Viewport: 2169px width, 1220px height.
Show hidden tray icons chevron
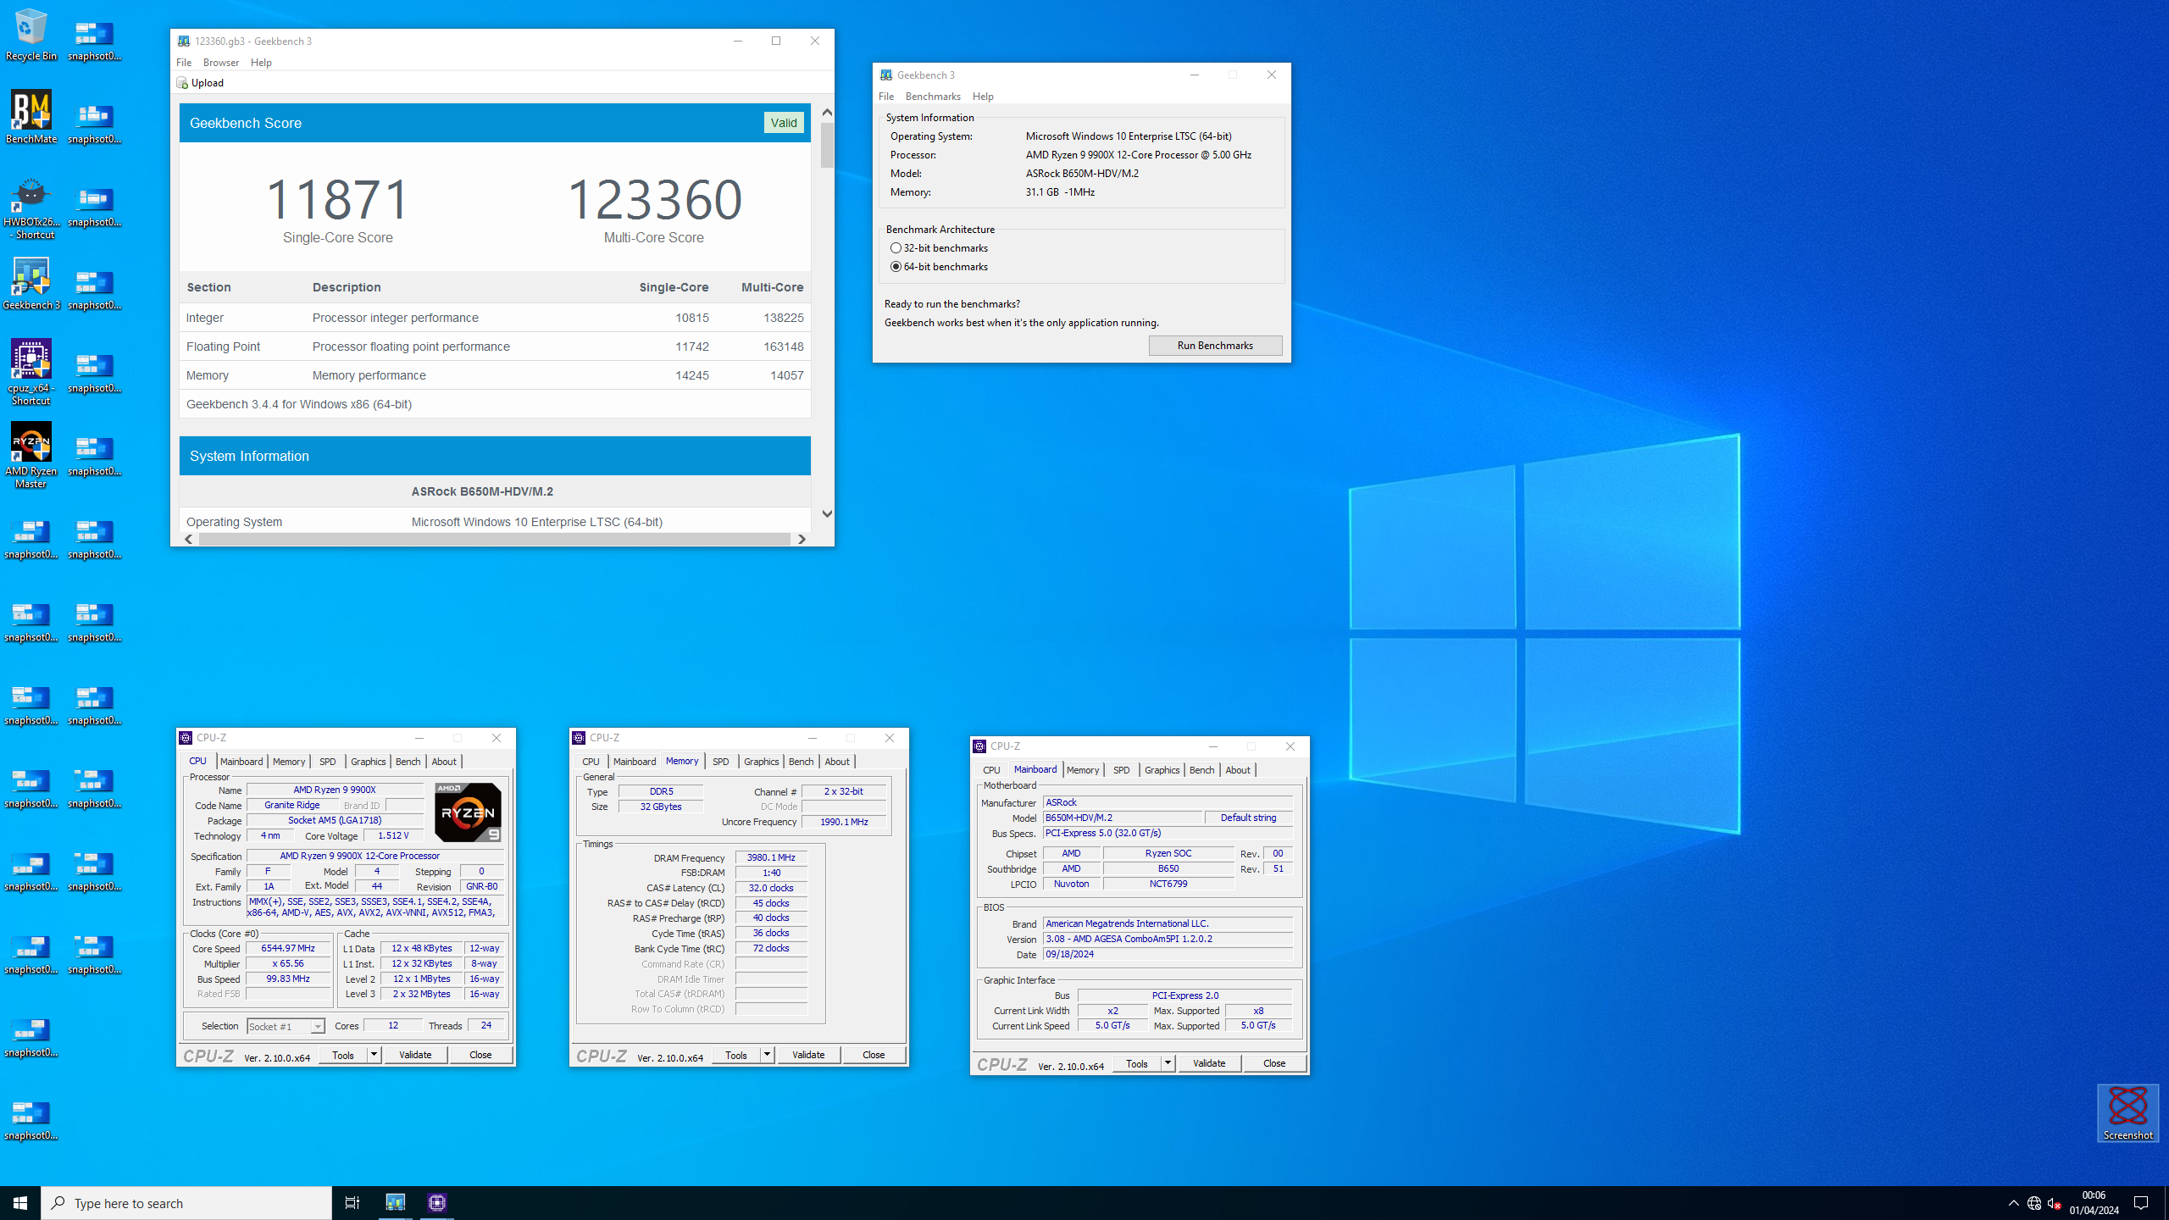tap(2014, 1203)
